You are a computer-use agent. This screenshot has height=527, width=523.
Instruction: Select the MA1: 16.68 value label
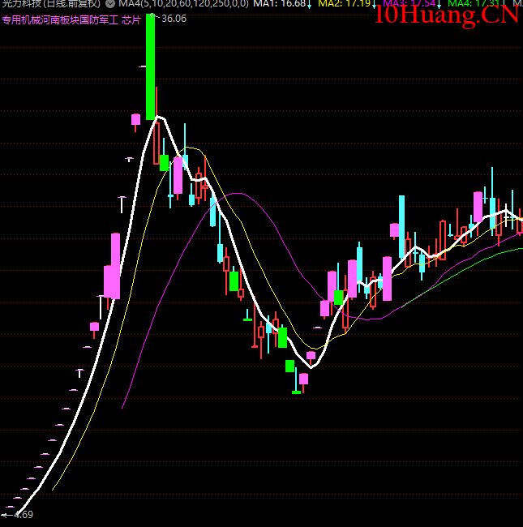pyautogui.click(x=280, y=4)
